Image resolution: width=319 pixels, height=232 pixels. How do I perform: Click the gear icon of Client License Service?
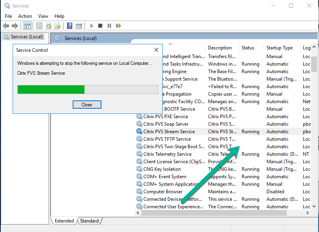tap(139, 162)
